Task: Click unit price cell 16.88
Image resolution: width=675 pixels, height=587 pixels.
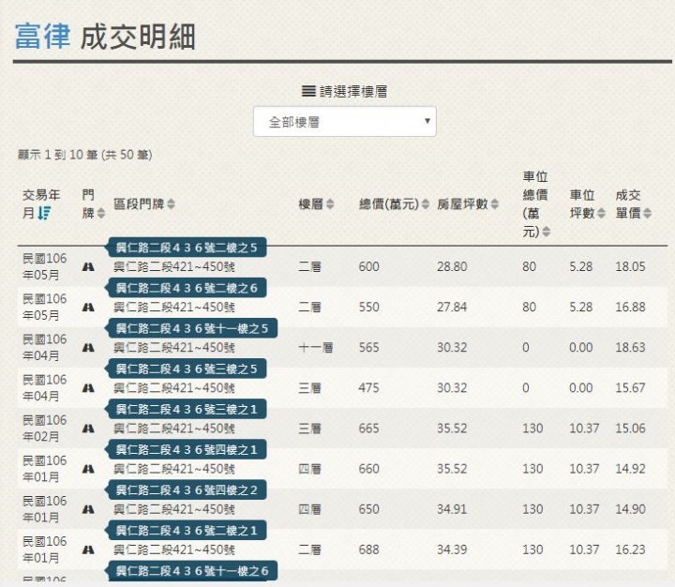Action: tap(630, 307)
